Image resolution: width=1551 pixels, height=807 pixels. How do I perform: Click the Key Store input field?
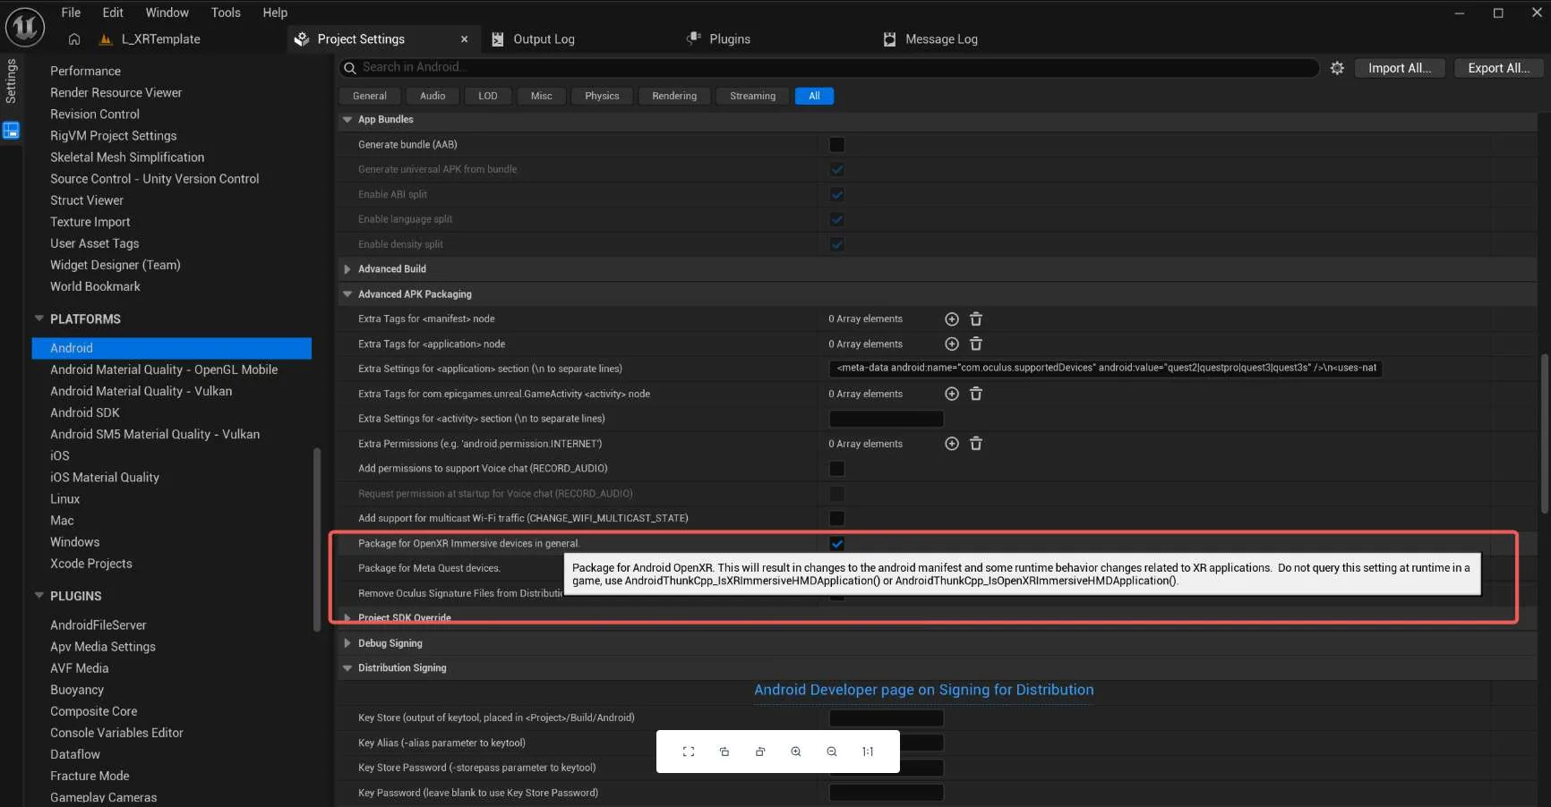887,718
